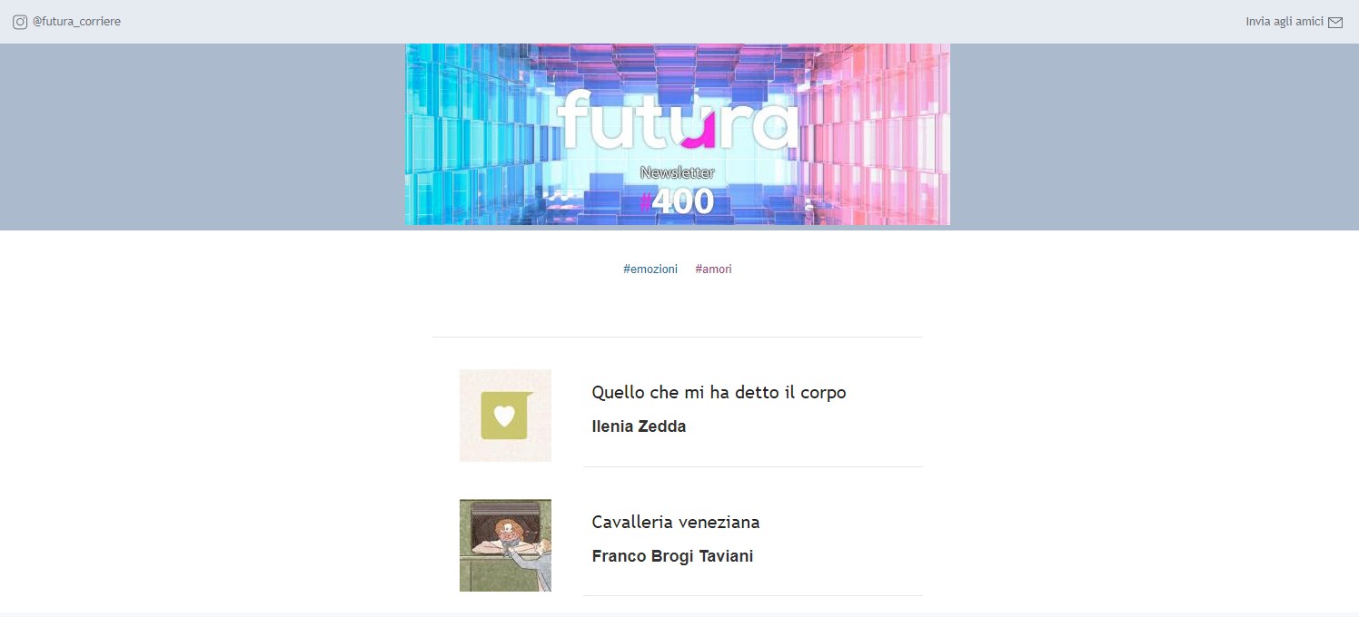Click the pink hash symbol before 400
This screenshot has height=617, width=1359.
tap(646, 201)
